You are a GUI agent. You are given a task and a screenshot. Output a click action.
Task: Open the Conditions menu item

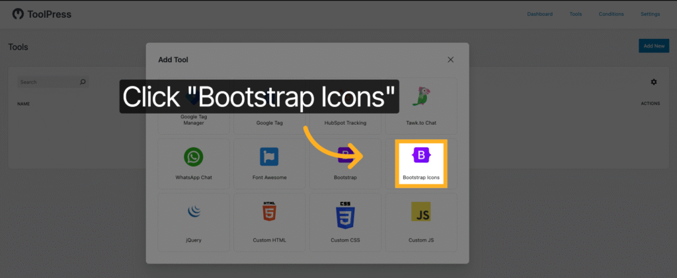(x=611, y=14)
